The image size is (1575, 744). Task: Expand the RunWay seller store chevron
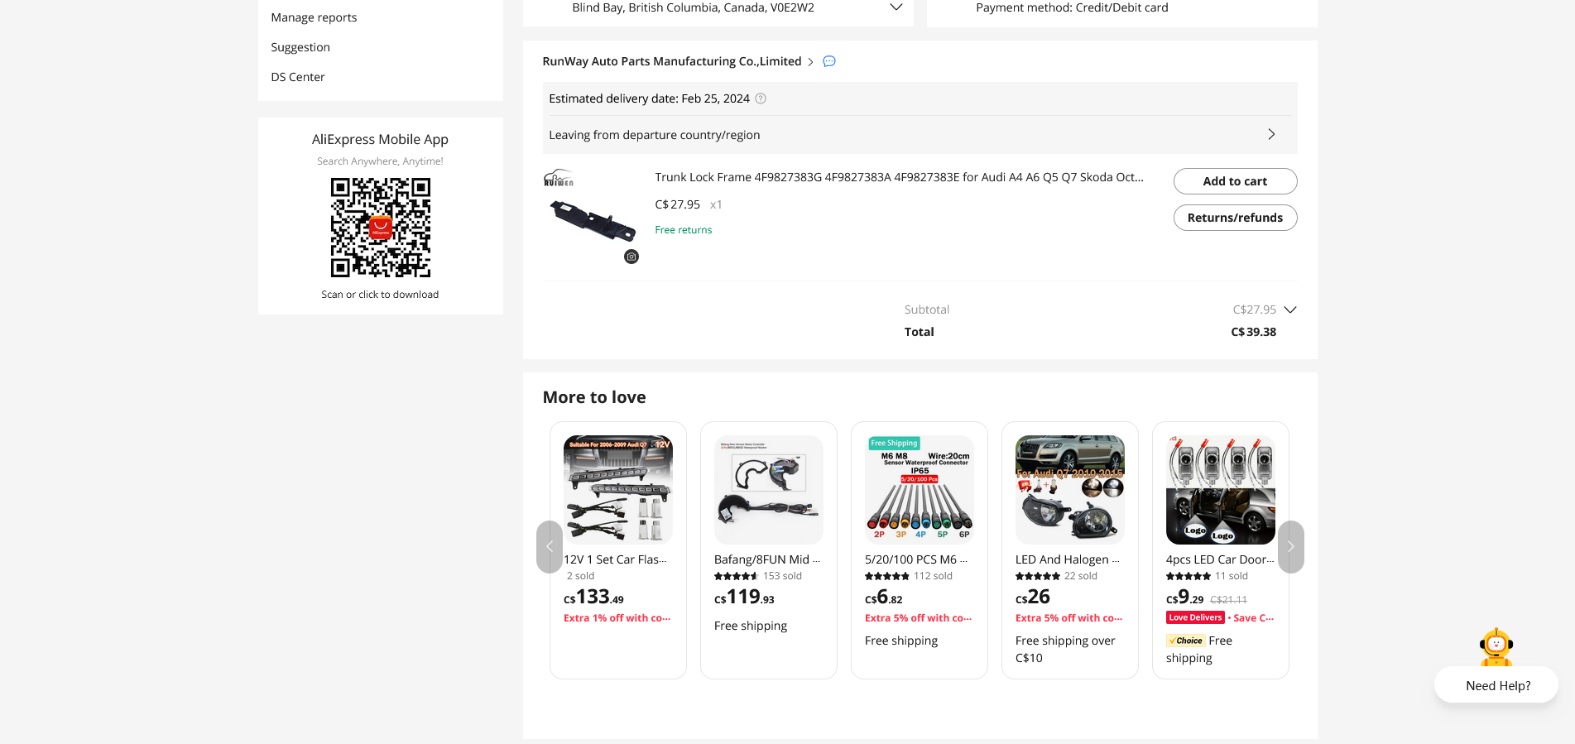click(x=811, y=61)
